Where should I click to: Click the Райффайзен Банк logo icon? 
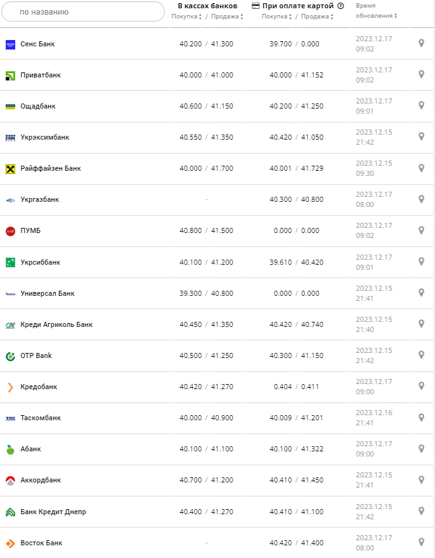[x=10, y=169]
